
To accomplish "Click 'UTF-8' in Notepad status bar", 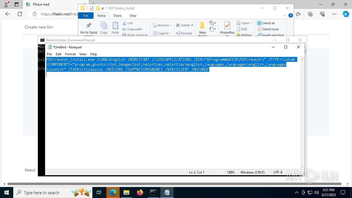I will [x=278, y=172].
